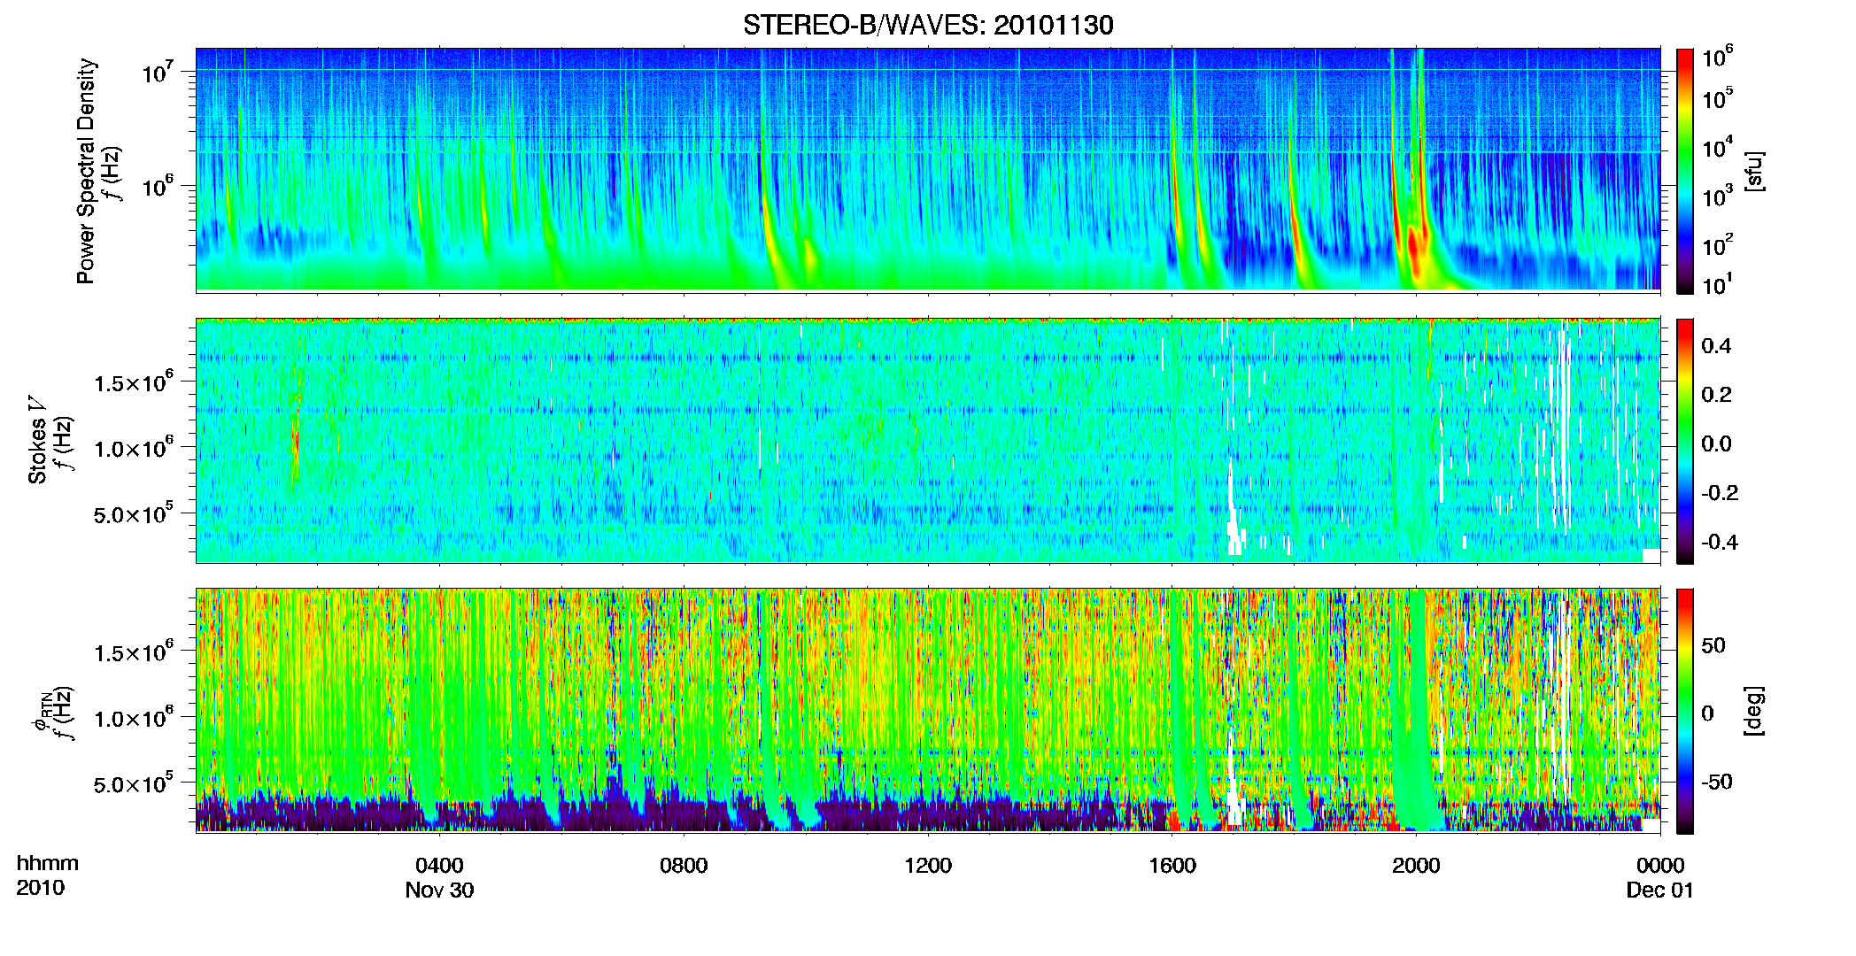Click the 2000 time tick label
Viewport: 1856px width, 956px height.
tap(1416, 866)
